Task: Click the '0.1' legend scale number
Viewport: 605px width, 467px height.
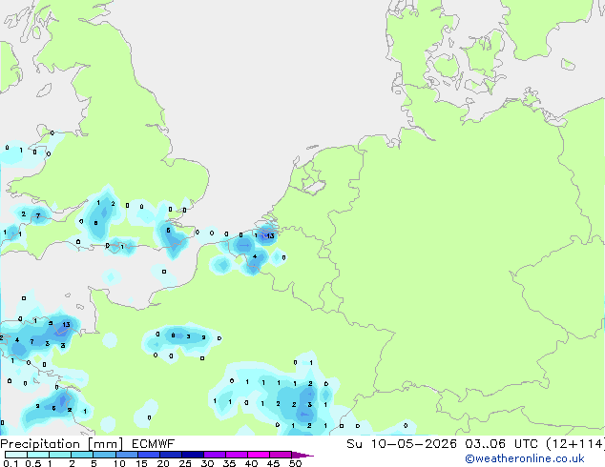Action: 10,463
